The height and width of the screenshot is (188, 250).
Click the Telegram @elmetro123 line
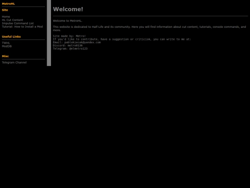click(x=70, y=49)
